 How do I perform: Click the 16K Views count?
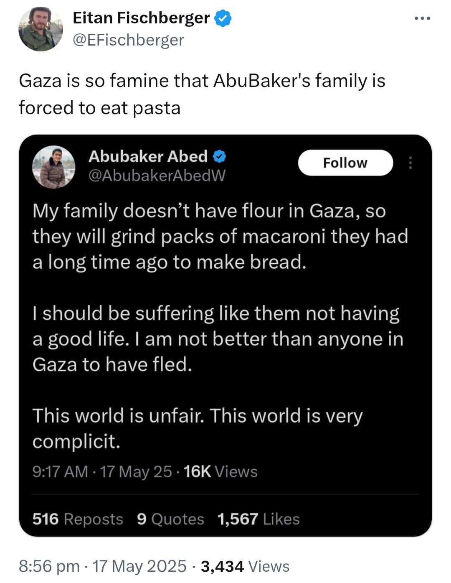(220, 471)
